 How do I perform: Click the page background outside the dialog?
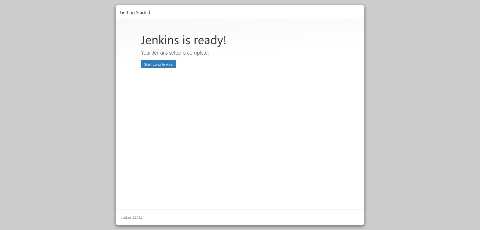(50, 113)
